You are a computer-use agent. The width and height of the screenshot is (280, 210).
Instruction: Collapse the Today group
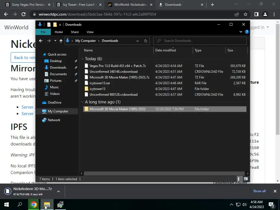82,59
